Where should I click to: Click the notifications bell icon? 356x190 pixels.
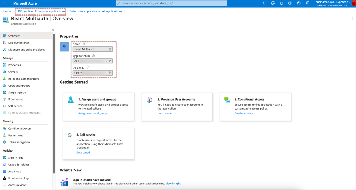282,3
